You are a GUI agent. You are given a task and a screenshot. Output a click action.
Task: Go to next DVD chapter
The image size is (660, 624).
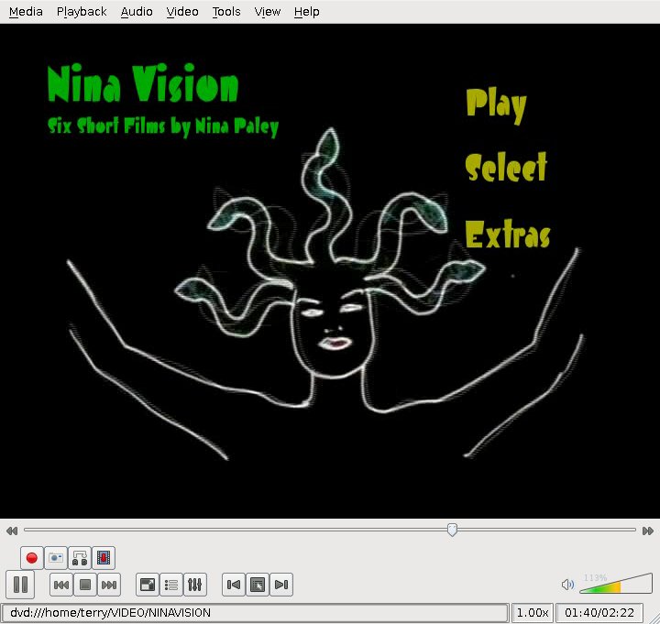click(x=281, y=585)
